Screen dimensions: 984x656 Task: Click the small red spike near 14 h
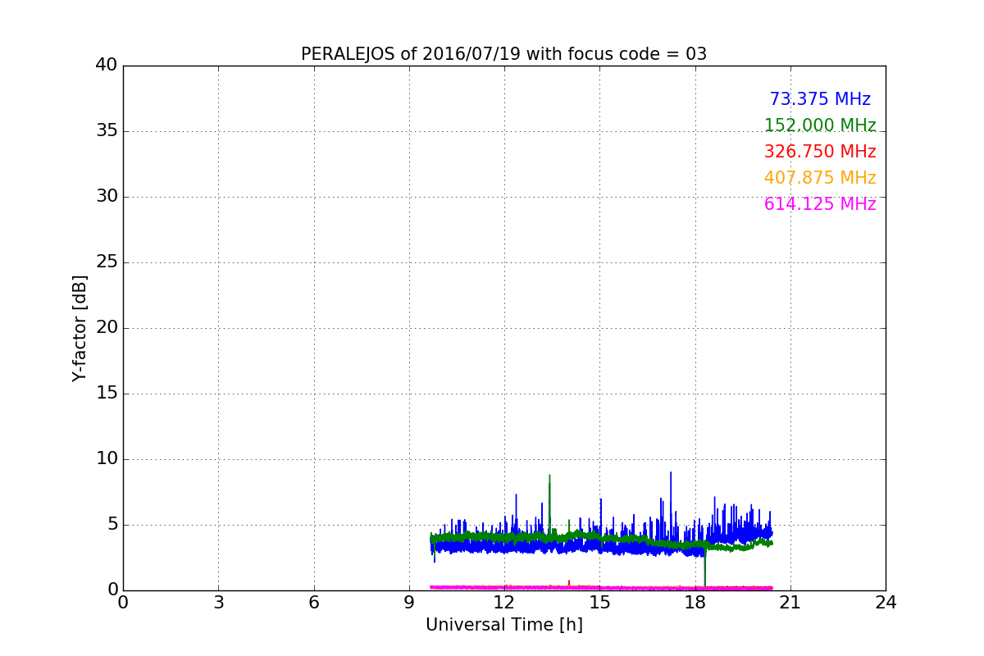[569, 583]
